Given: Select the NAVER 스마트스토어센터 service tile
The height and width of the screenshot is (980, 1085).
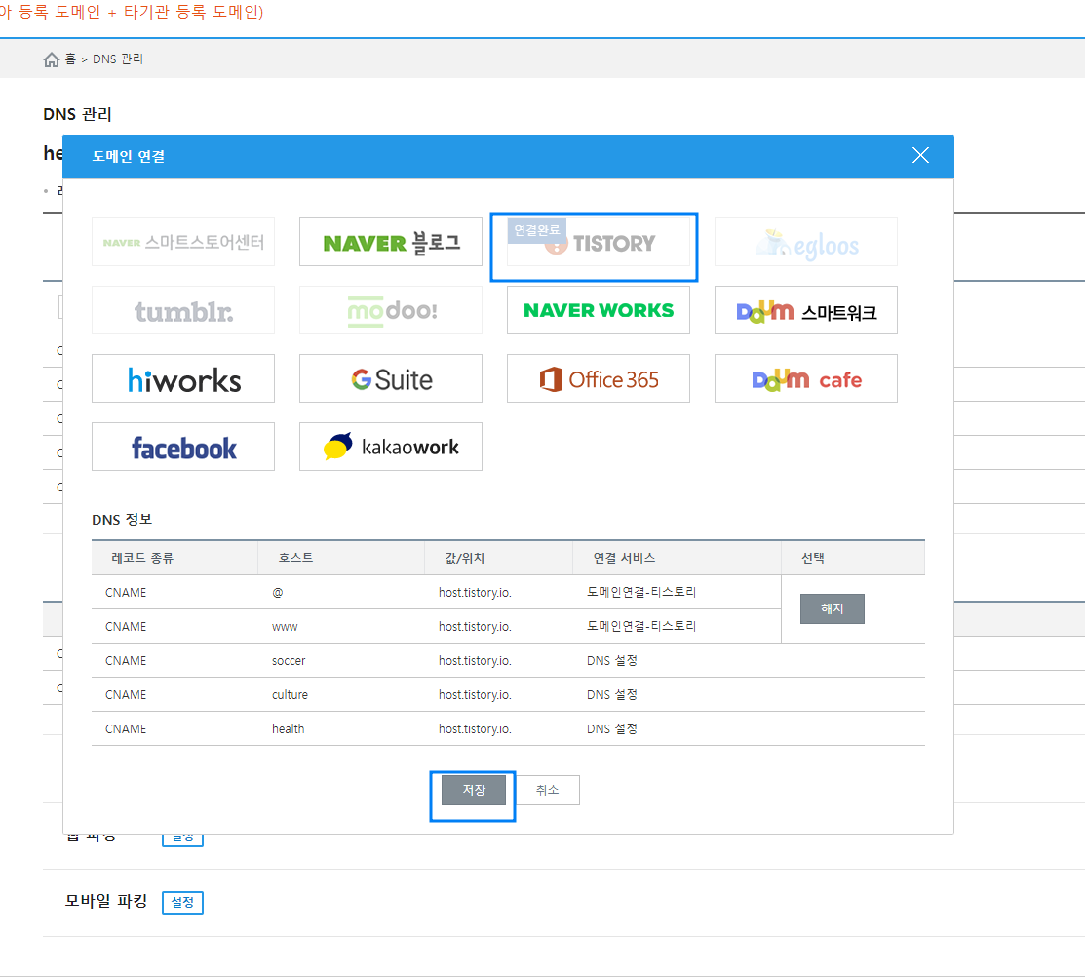Looking at the screenshot, I should click(182, 242).
